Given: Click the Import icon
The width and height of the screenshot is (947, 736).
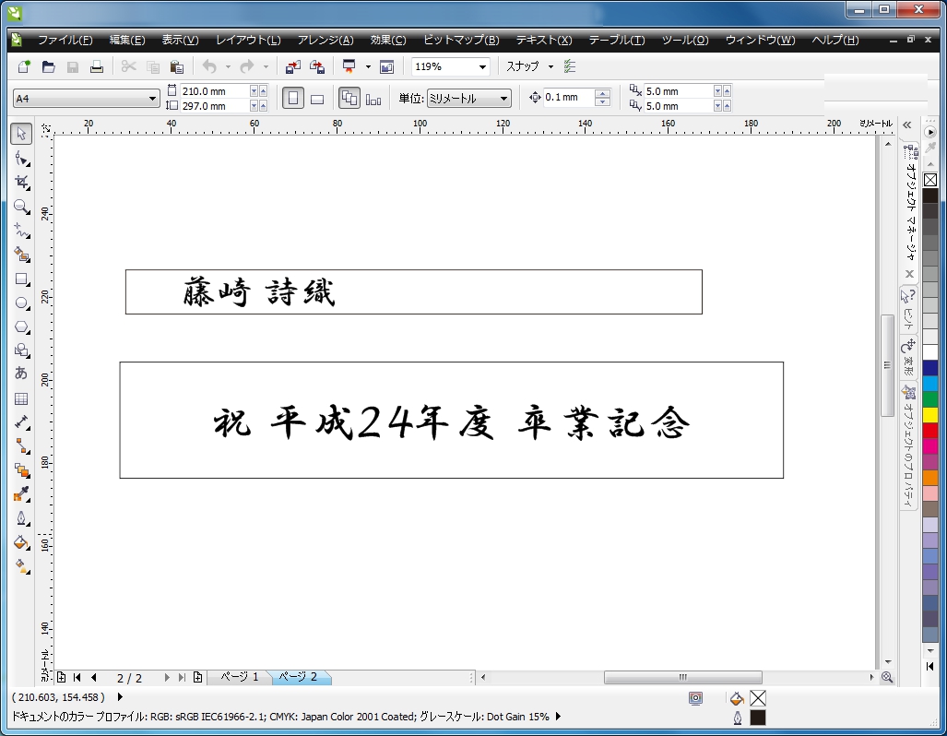Looking at the screenshot, I should pyautogui.click(x=293, y=66).
